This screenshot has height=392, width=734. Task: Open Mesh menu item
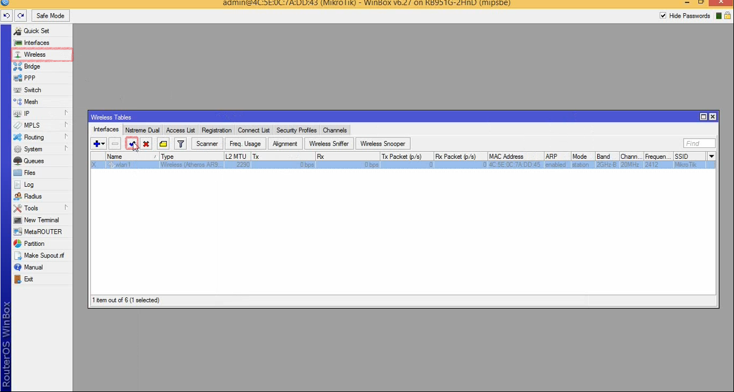click(x=41, y=102)
